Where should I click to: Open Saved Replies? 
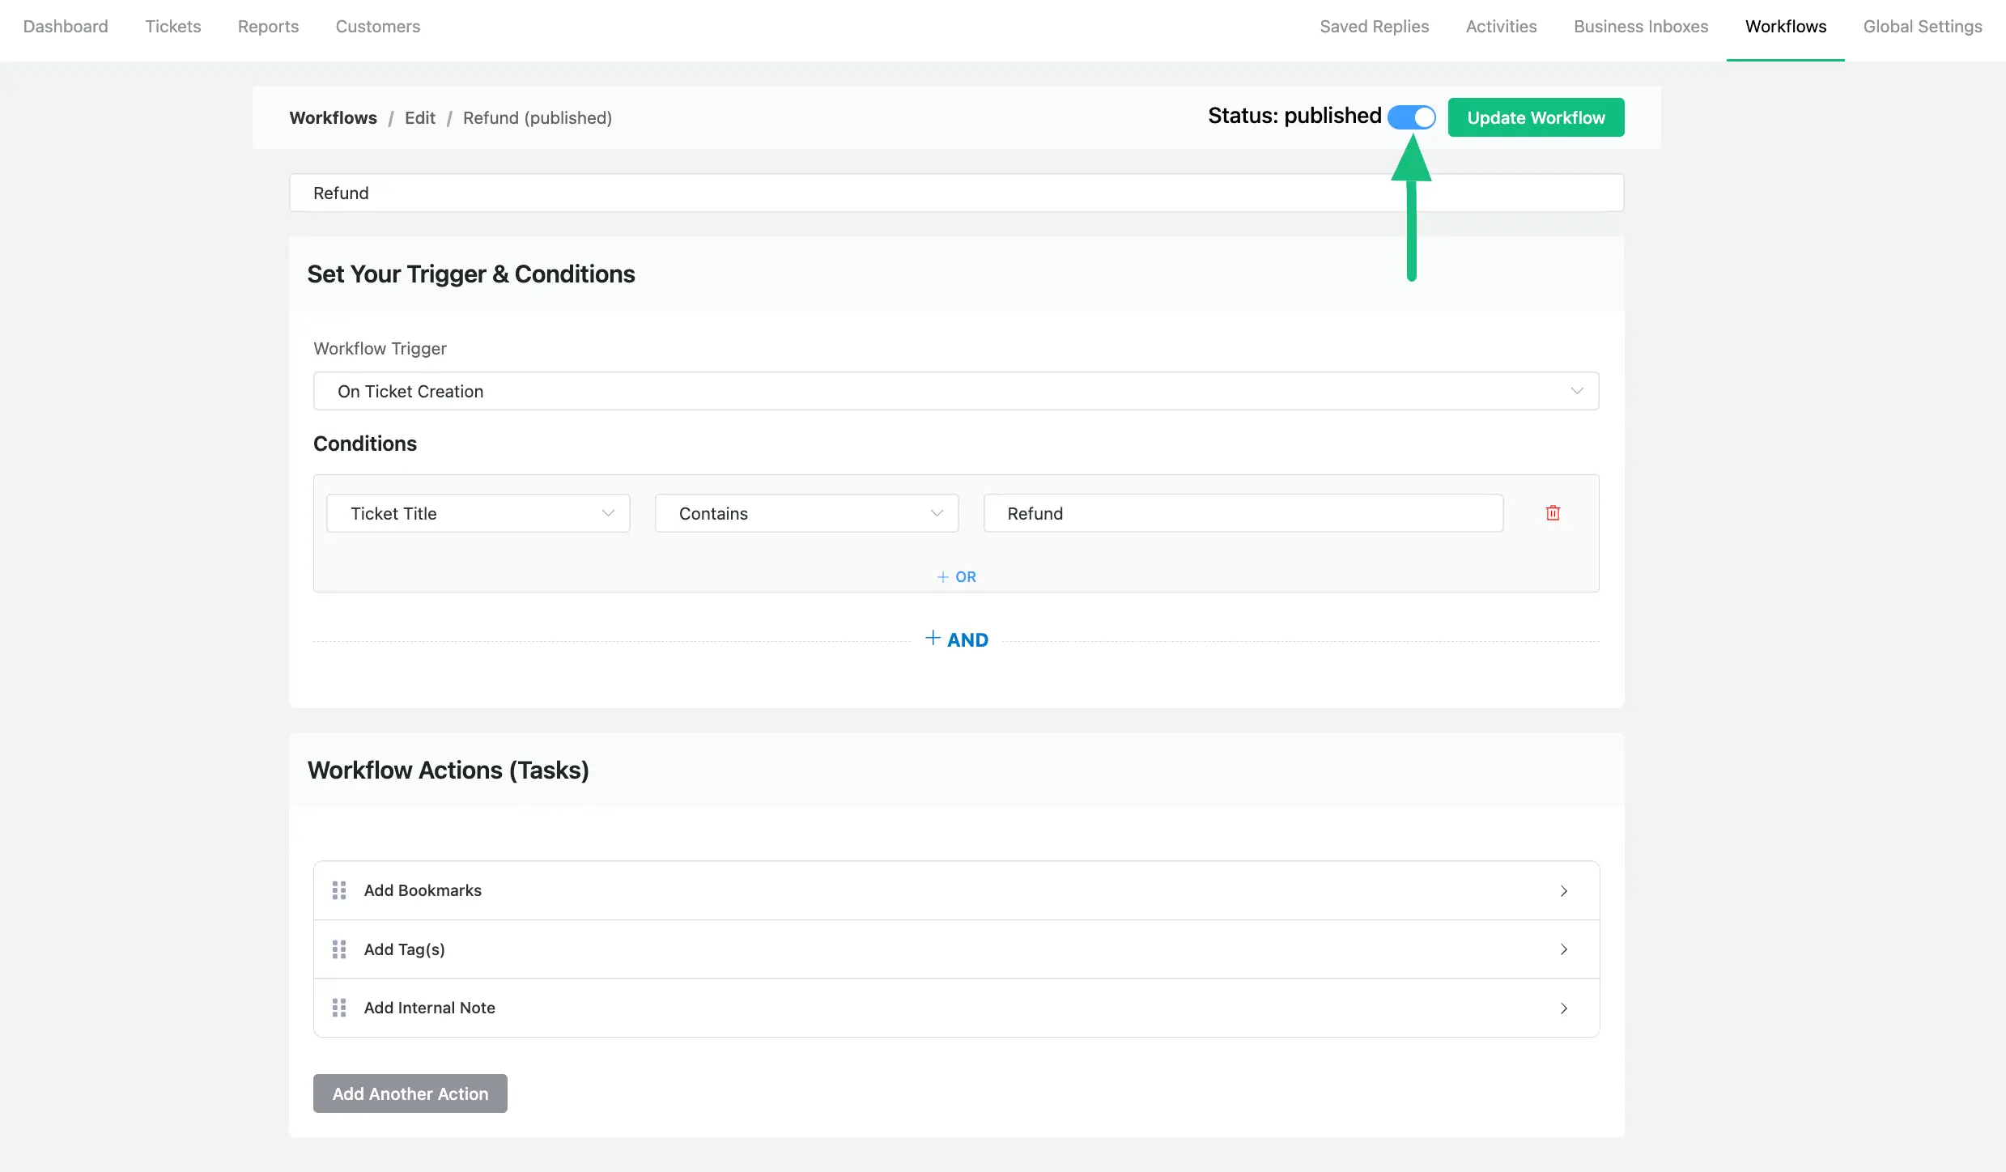(x=1374, y=27)
